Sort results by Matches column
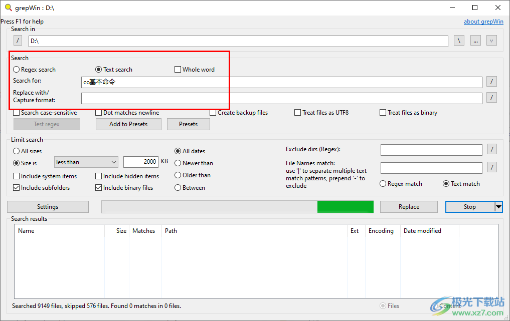Screen dimensions: 510x321 point(145,231)
